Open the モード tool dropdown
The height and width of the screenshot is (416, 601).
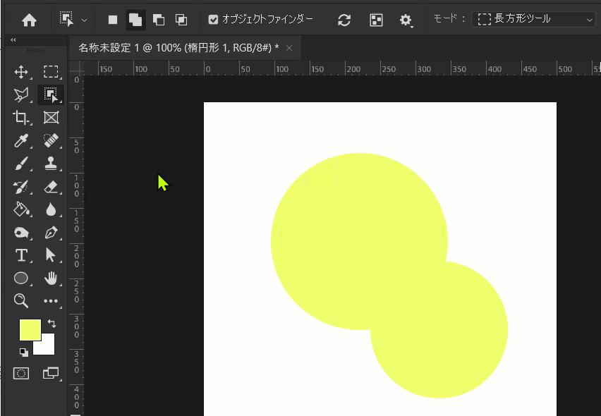pyautogui.click(x=534, y=19)
